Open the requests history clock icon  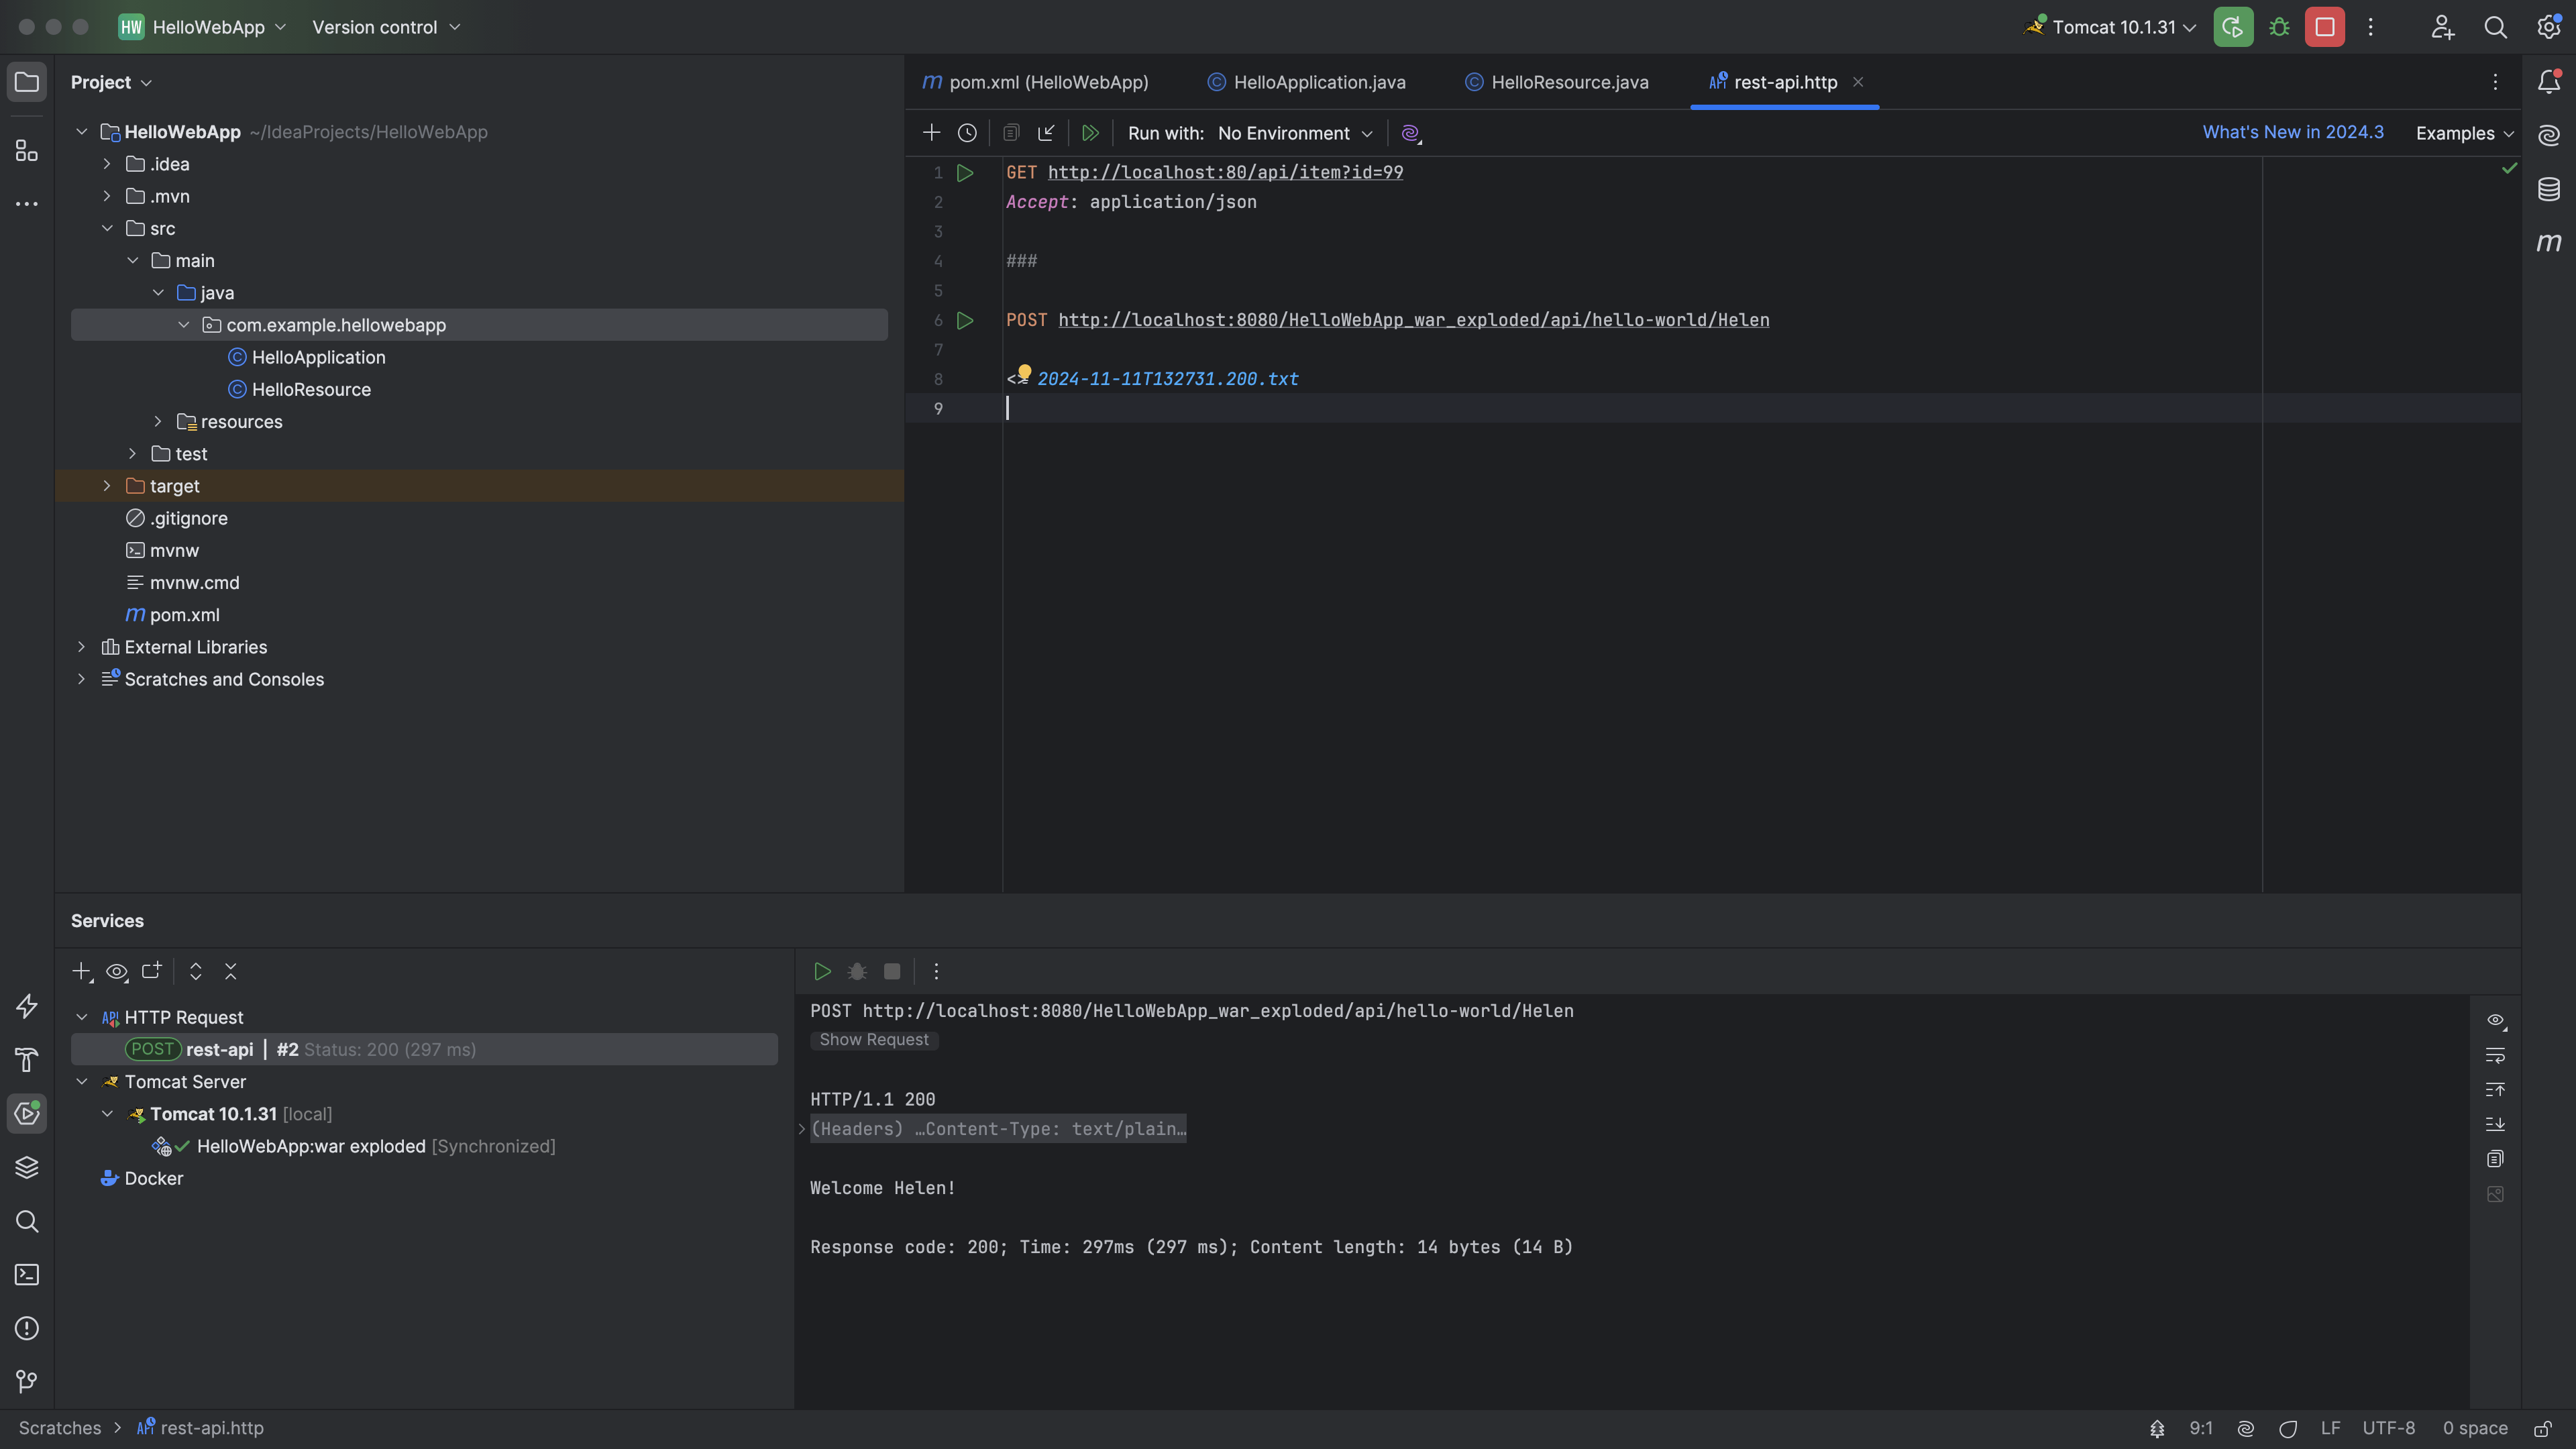[x=967, y=133]
